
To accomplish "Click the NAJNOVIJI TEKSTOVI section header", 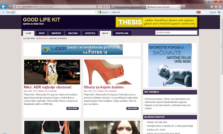I will pyautogui.click(x=170, y=117).
